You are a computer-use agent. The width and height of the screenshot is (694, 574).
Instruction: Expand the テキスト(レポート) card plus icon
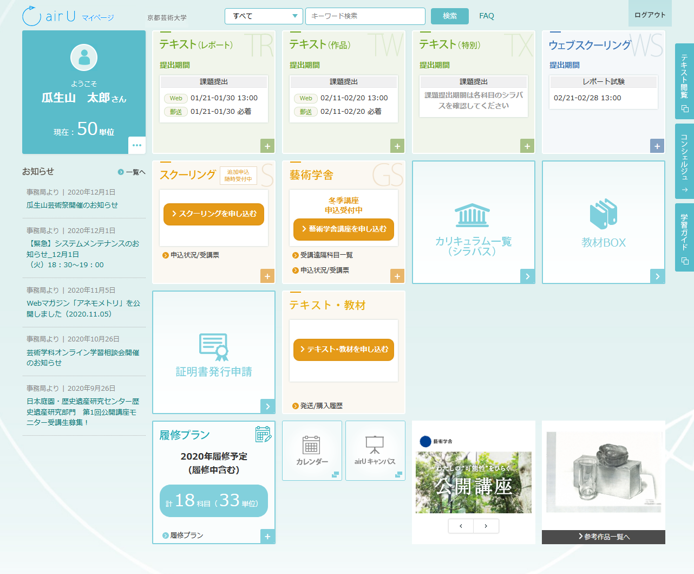(x=267, y=146)
